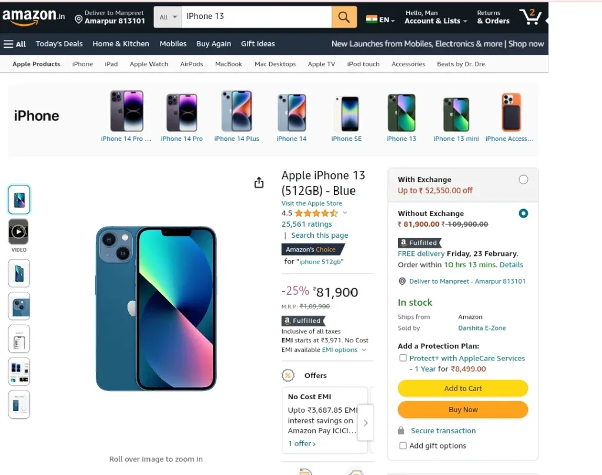Enable the Add gift options checkbox

403,446
